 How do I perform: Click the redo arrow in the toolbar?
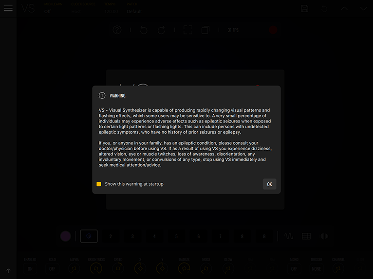click(x=161, y=30)
